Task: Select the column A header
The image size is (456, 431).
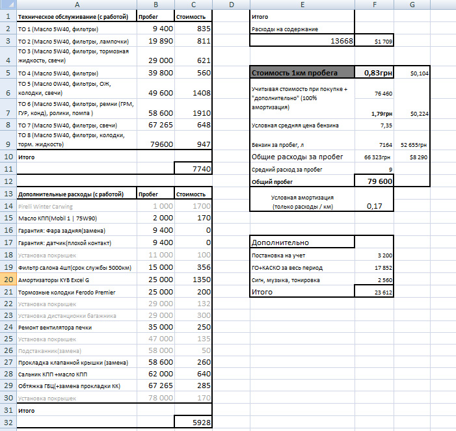Action: [x=75, y=5]
